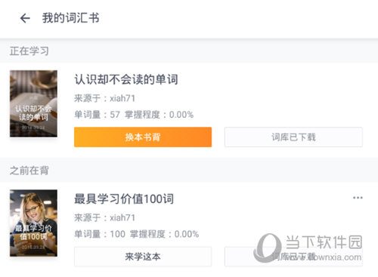Open more options for 最具学习价值100词
This screenshot has height=277, width=378.
[x=358, y=198]
